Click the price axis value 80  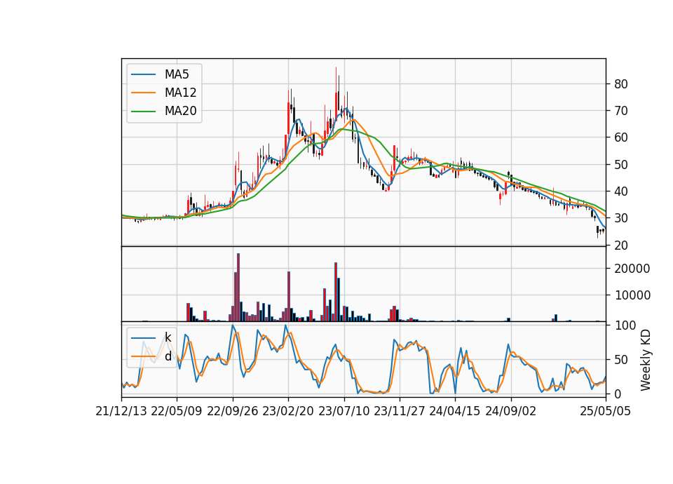[x=621, y=84]
